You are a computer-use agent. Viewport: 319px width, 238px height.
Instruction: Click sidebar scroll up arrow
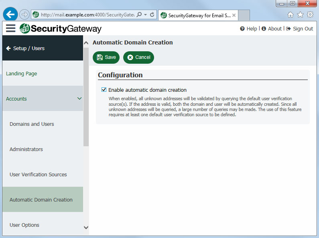pos(86,42)
